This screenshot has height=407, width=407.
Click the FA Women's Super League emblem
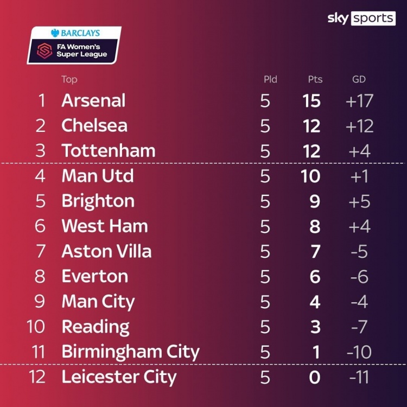(44, 50)
